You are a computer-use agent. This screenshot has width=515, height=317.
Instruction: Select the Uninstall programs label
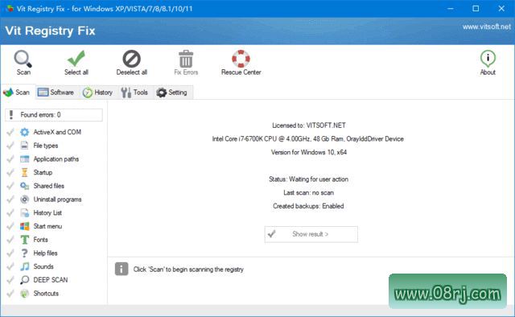pyautogui.click(x=57, y=200)
